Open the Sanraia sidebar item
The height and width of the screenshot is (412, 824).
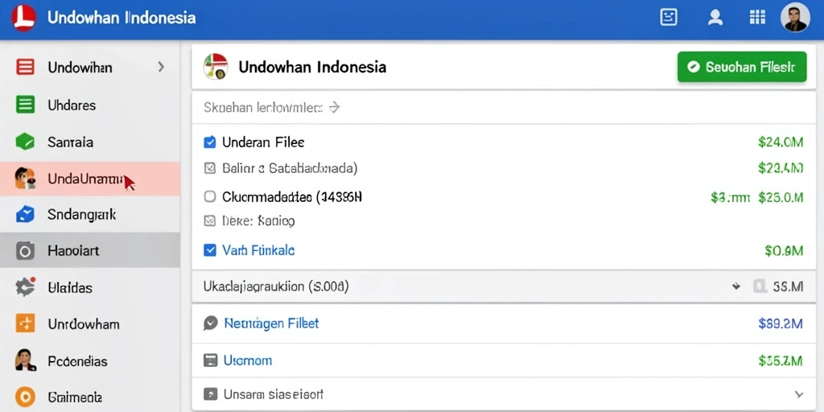tap(90, 142)
